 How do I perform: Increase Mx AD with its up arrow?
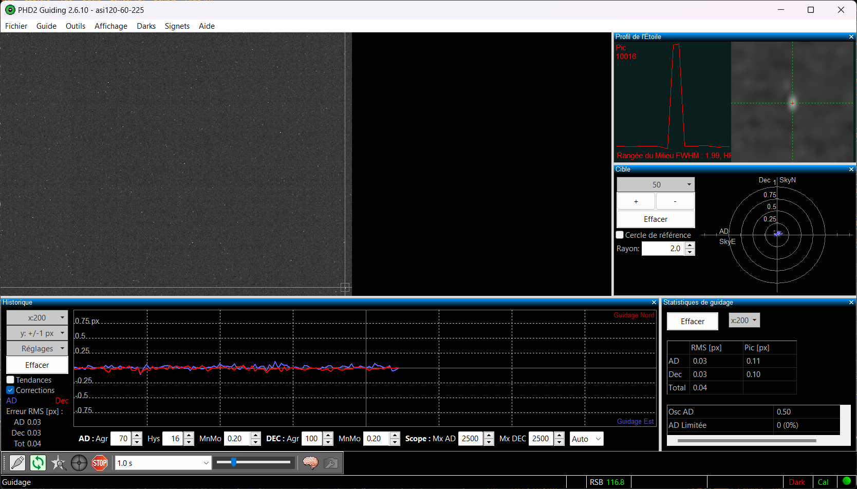489,436
